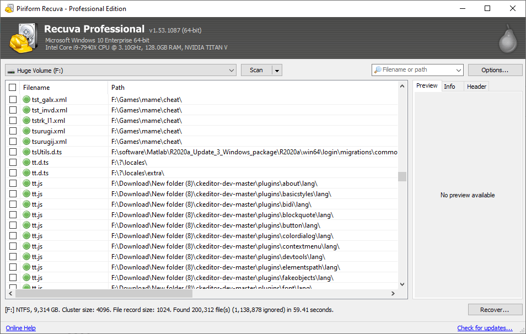Click green status icon for tstrk_l1.xml
526x334 pixels.
pyautogui.click(x=26, y=120)
